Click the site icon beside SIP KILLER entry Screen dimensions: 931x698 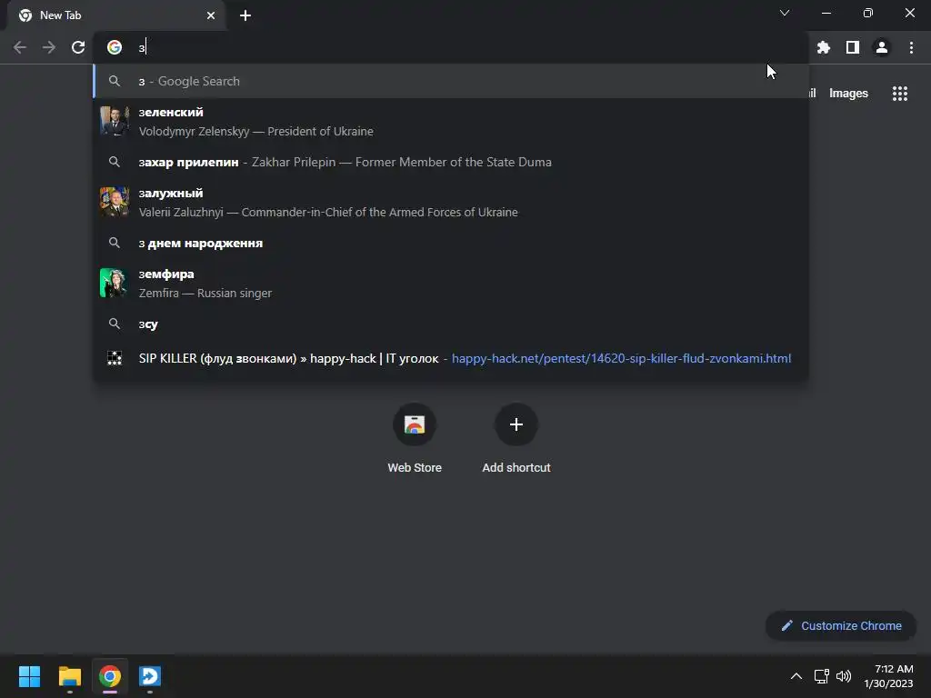(115, 358)
